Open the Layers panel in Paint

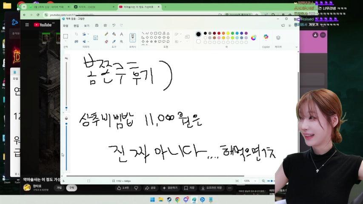278,37
